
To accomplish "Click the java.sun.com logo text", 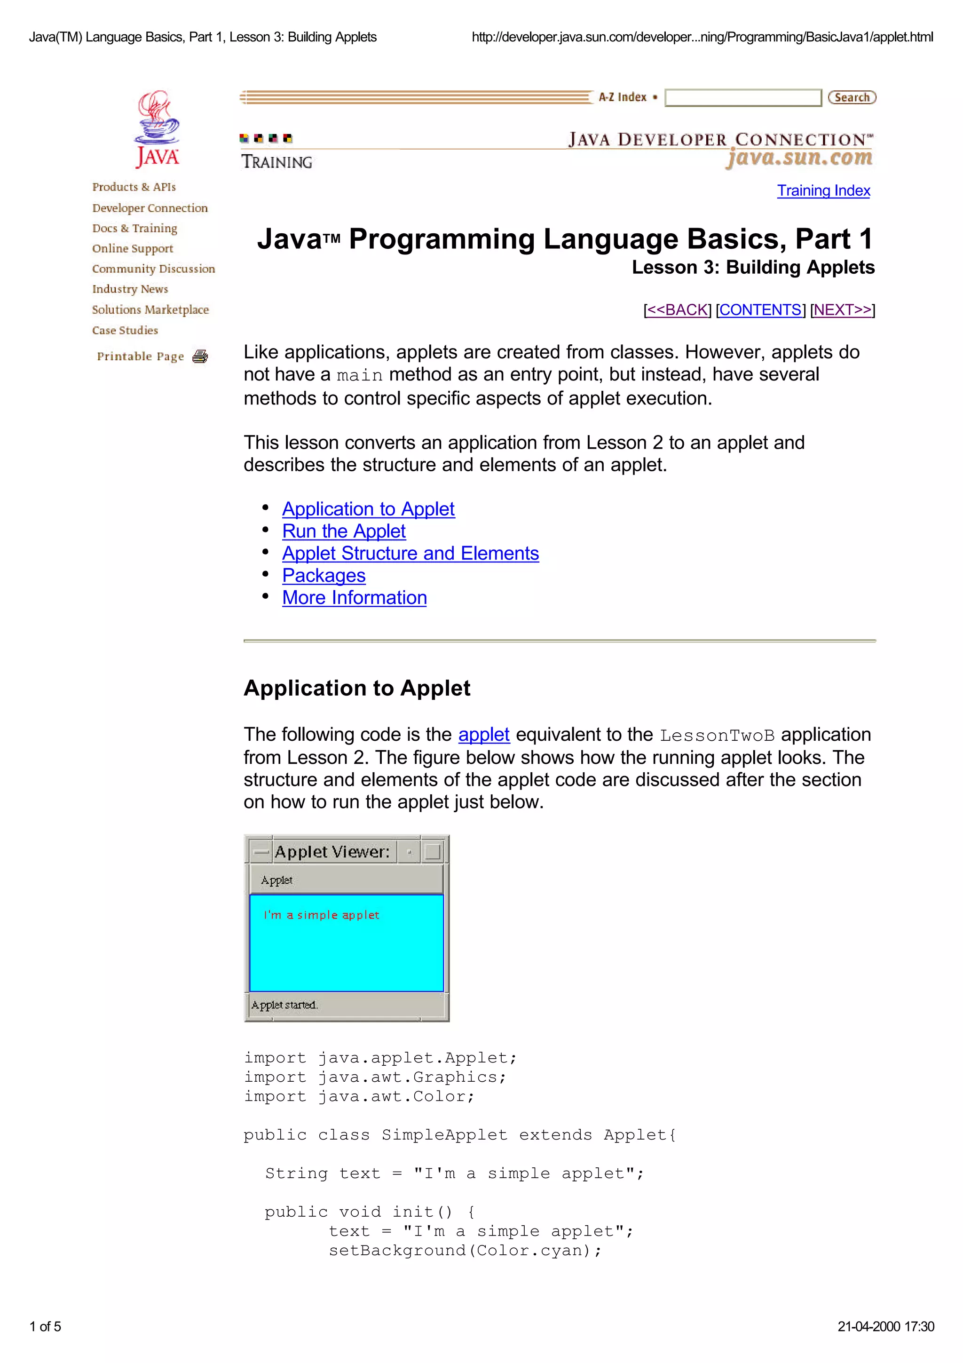I will 799,158.
